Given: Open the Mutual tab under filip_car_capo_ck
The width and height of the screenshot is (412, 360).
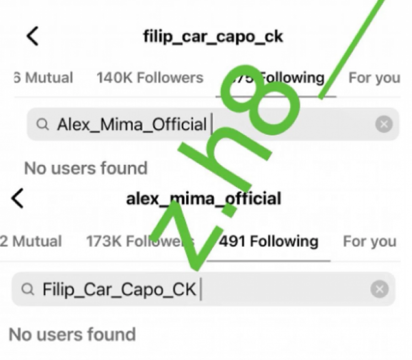Looking at the screenshot, I should [x=43, y=78].
